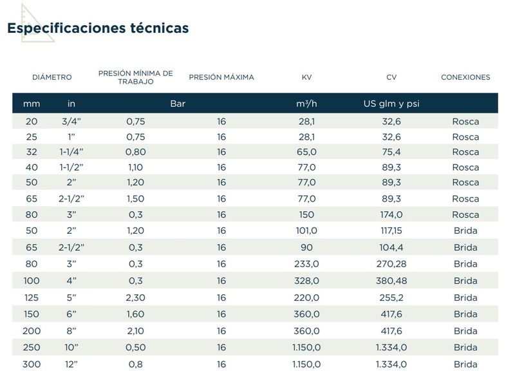Click the KV column header
The image size is (515, 378).
[307, 77]
